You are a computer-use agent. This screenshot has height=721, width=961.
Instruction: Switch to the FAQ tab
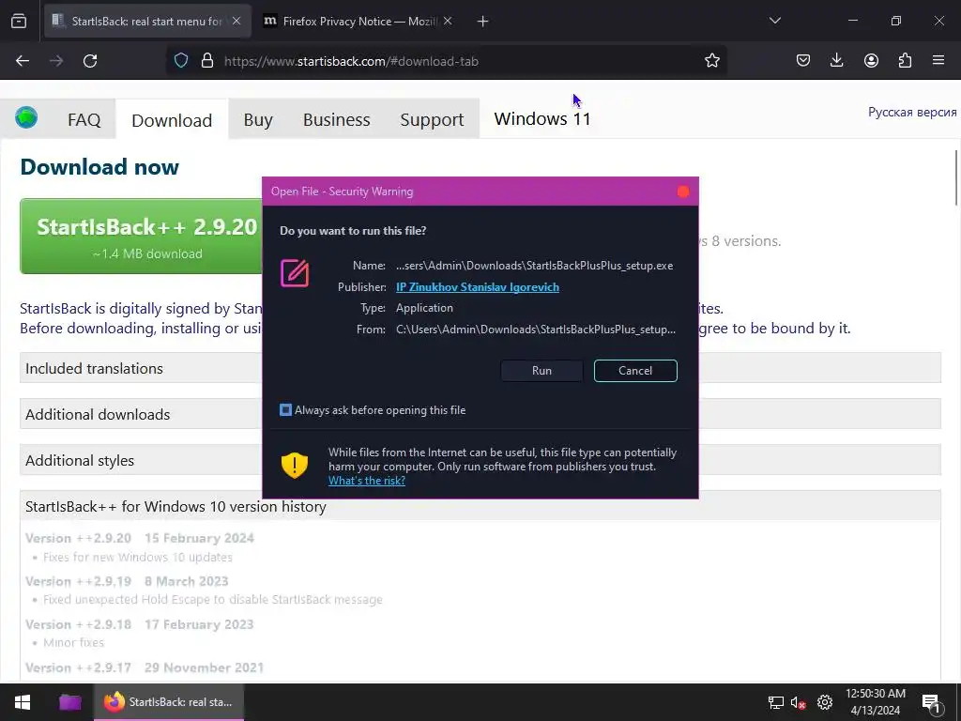(84, 119)
